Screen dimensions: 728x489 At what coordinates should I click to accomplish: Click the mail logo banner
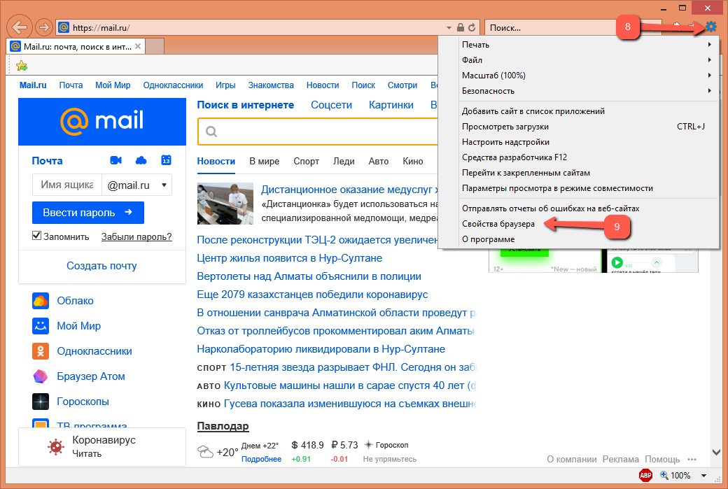tap(102, 122)
